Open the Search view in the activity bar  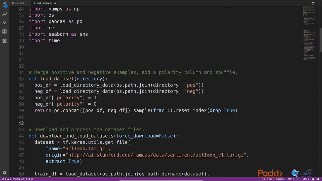5,14
